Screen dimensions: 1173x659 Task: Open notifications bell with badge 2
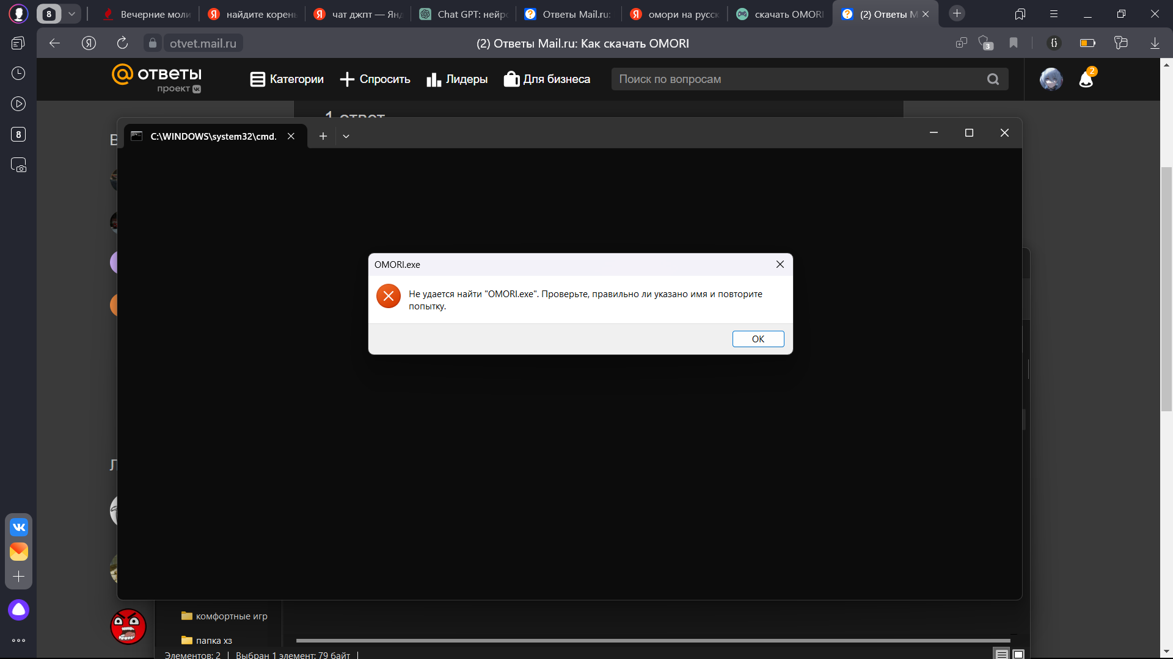click(x=1086, y=78)
